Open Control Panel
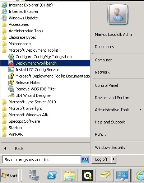The height and width of the screenshot is (183, 144). [106, 85]
